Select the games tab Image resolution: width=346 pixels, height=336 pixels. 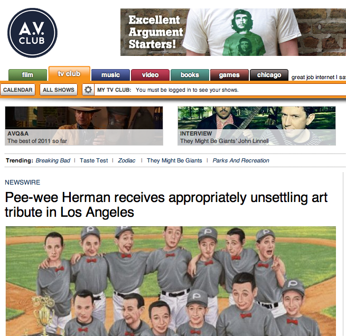pyautogui.click(x=229, y=75)
